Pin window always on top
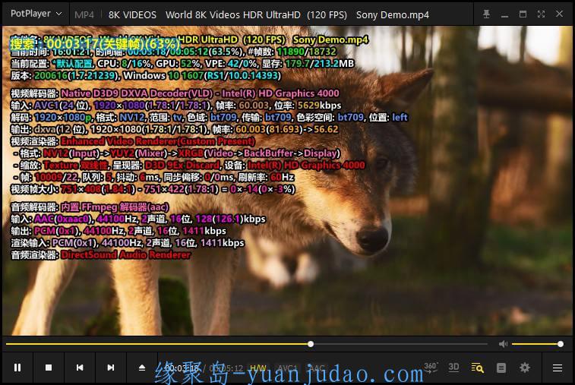The width and height of the screenshot is (575, 385). coord(486,14)
